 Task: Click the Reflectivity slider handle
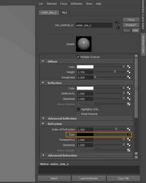coord(124,93)
